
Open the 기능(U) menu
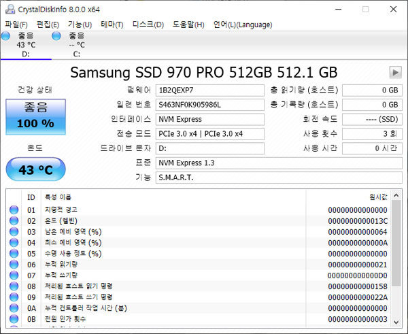pos(80,24)
